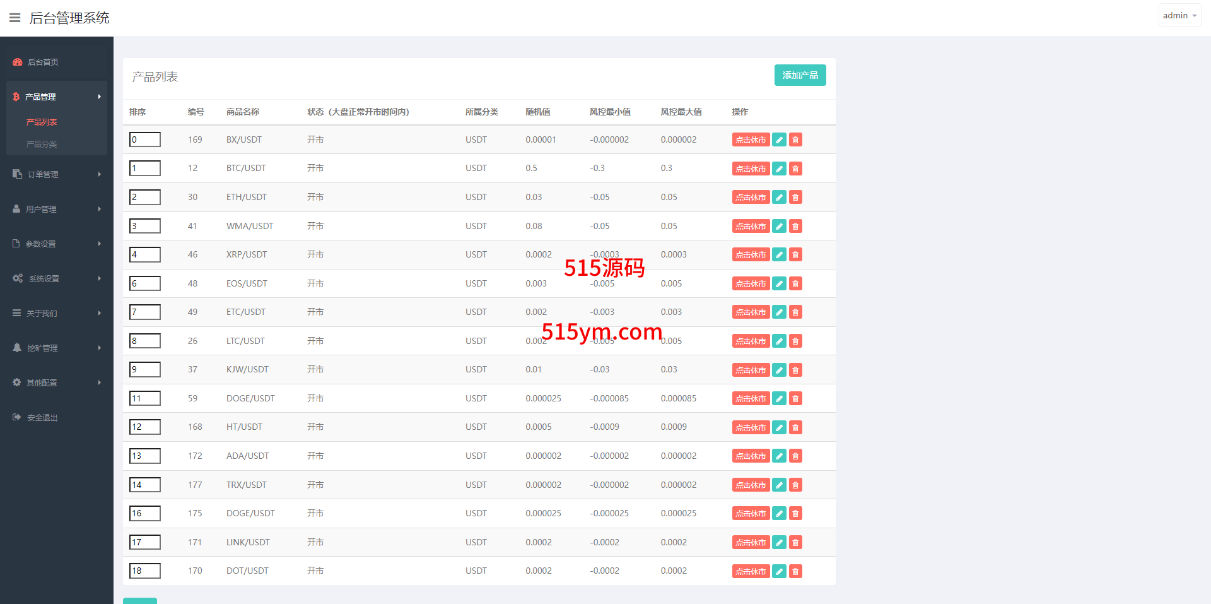Delete the LTC/USDT product via trash icon
Viewport: 1211px width, 604px height.
coord(795,341)
